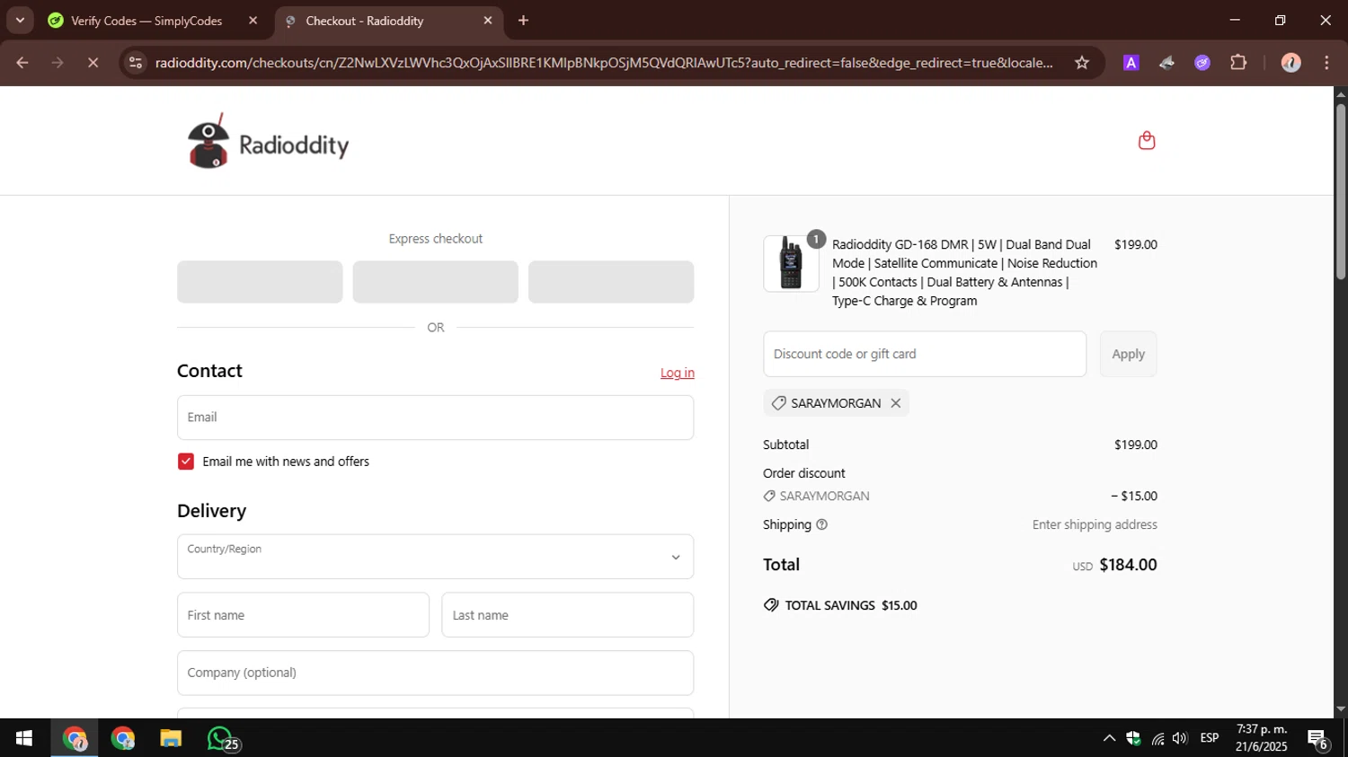The image size is (1348, 757).
Task: Open the volume control icon
Action: 1180,738
